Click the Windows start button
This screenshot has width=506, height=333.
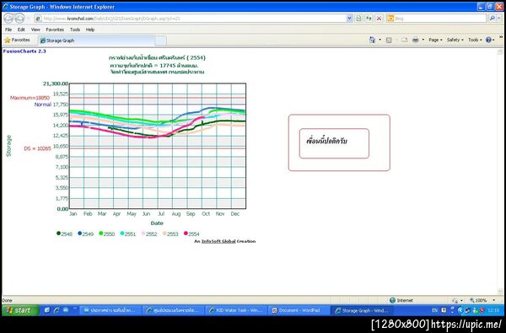click(20, 310)
